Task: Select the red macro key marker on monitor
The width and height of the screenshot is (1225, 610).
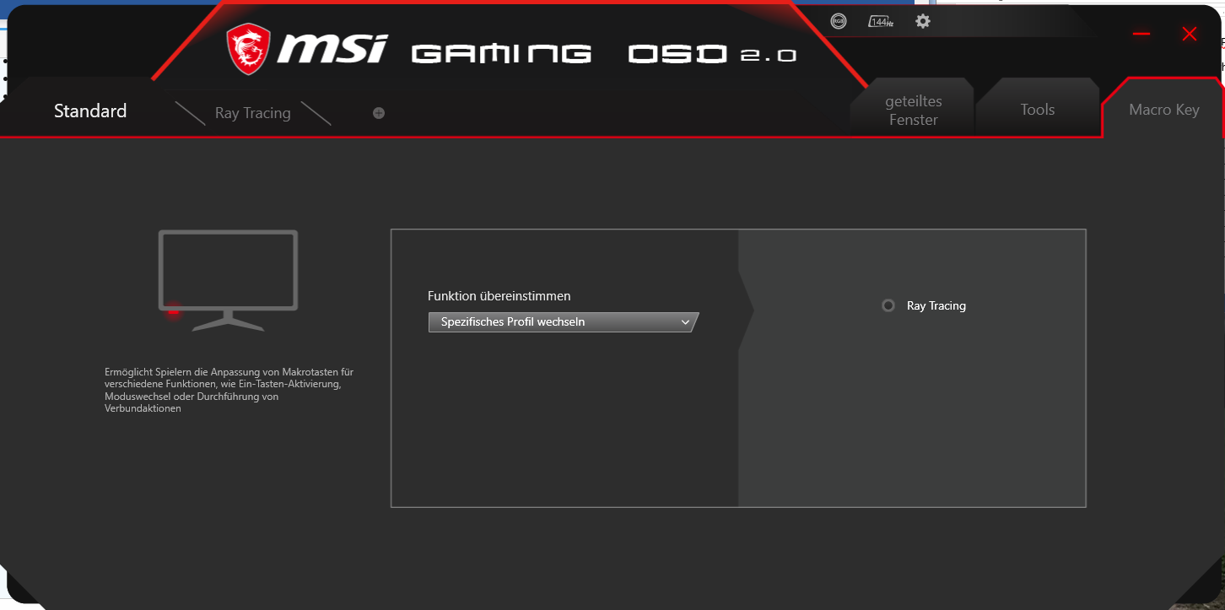Action: point(173,311)
